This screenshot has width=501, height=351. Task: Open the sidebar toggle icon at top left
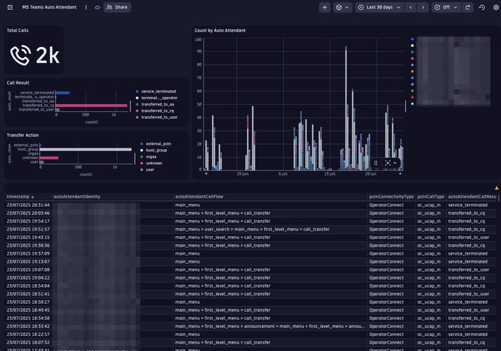[x=10, y=7]
